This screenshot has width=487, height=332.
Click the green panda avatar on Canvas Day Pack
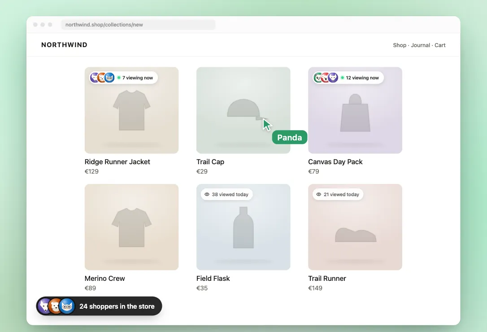(318, 78)
